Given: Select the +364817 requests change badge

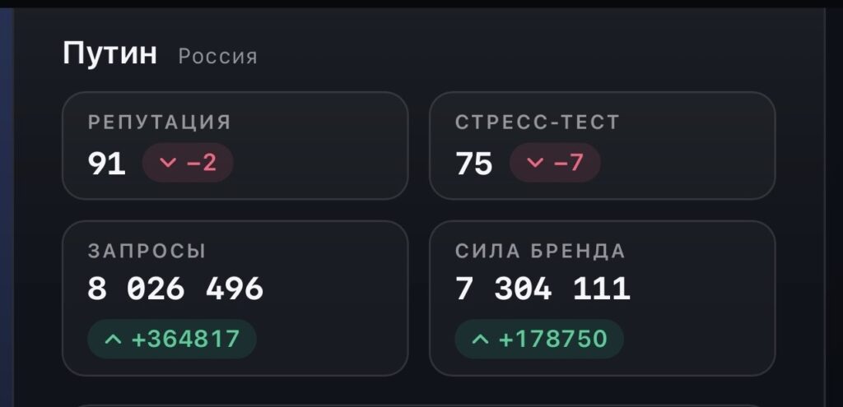Looking at the screenshot, I should pos(172,340).
